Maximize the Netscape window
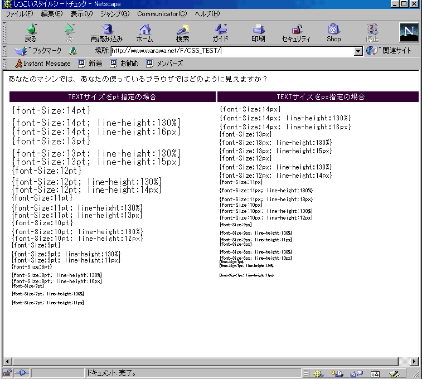The width and height of the screenshot is (422, 379). [x=404, y=4]
